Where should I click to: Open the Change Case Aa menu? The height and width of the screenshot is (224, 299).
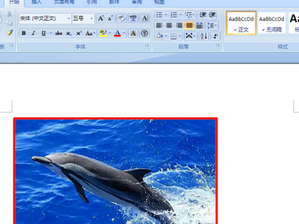pyautogui.click(x=90, y=33)
